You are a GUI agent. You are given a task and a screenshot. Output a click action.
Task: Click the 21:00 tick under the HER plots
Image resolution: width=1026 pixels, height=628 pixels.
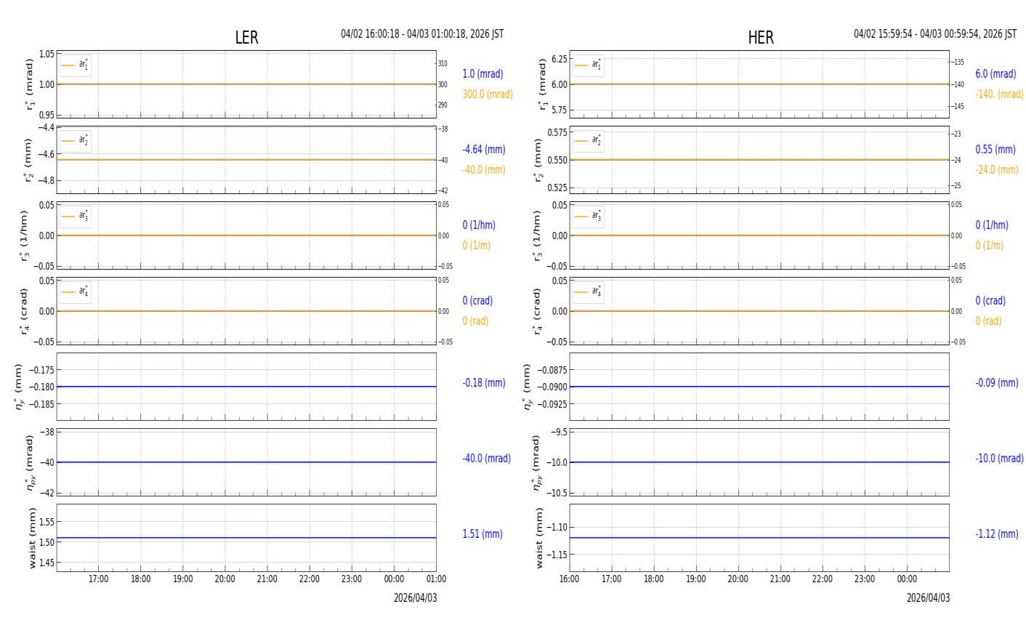pos(780,579)
